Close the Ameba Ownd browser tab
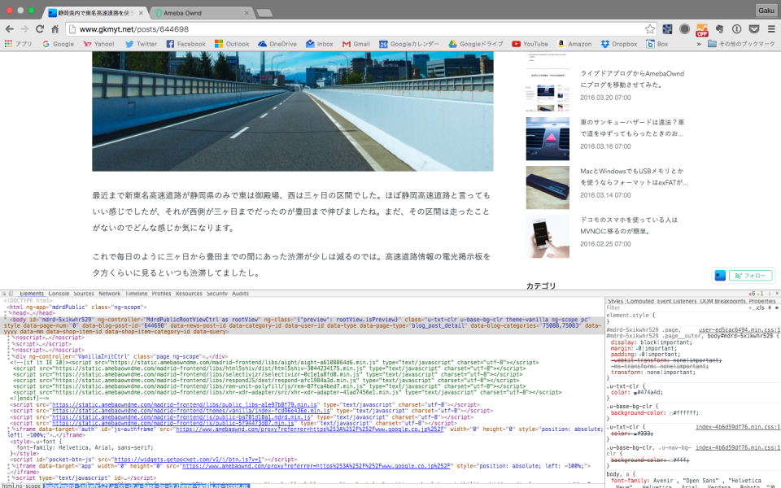The width and height of the screenshot is (781, 488). click(x=246, y=13)
